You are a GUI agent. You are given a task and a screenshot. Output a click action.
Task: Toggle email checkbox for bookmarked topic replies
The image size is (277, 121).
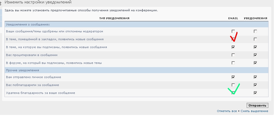coord(233,39)
